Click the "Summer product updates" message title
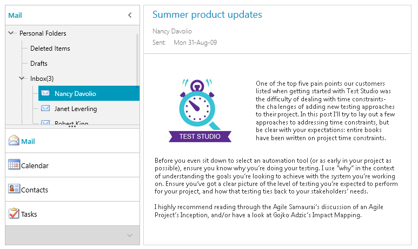Screen dimensions: 418x249 tap(207, 15)
